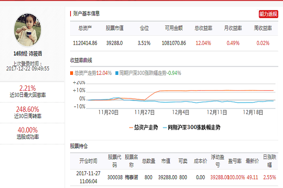283x188 pixels.
Task: Open the 16财经 诗筱语 profile name
Action: tap(28, 54)
